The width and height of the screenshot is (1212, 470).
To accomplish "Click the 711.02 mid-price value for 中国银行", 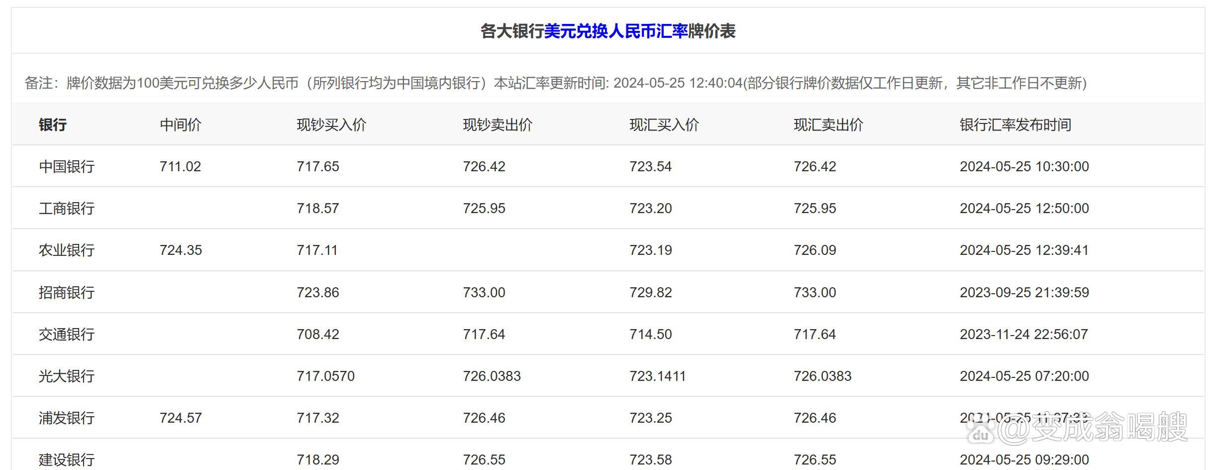I will click(181, 166).
